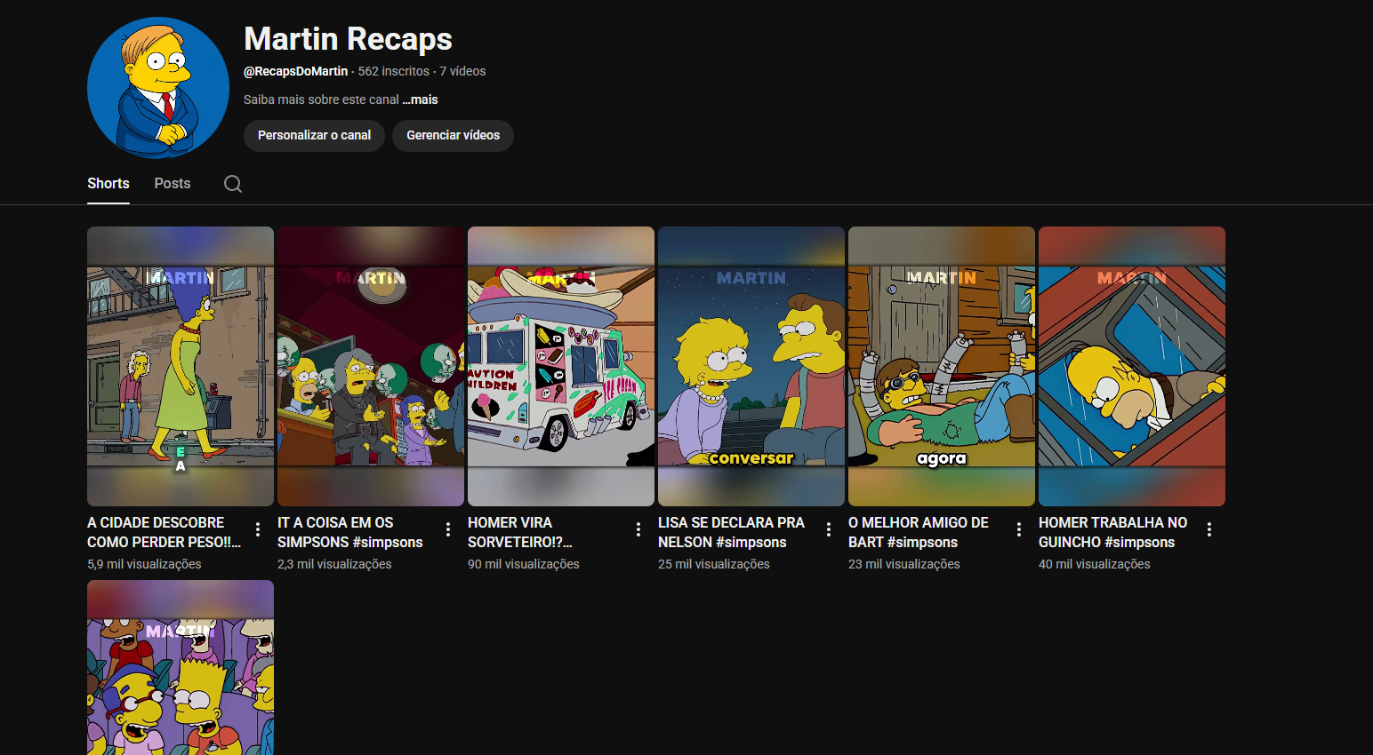Play the Marge walking street short thumbnail
The image size is (1373, 755).
point(181,366)
